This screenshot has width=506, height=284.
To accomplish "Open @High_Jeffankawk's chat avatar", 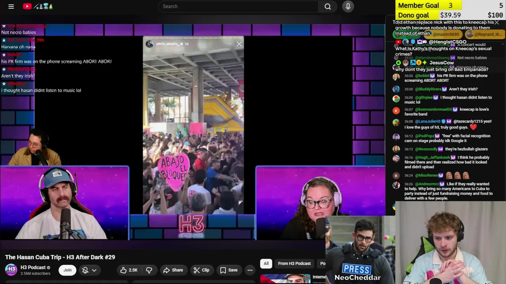I will tap(396, 159).
